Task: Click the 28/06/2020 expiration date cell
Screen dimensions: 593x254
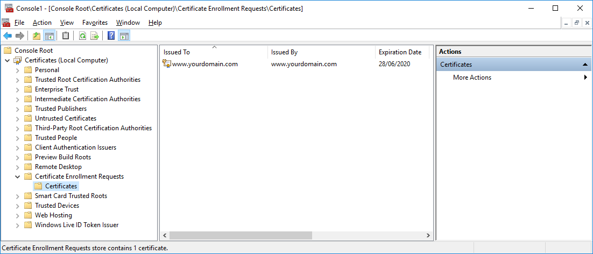Action: (x=394, y=64)
